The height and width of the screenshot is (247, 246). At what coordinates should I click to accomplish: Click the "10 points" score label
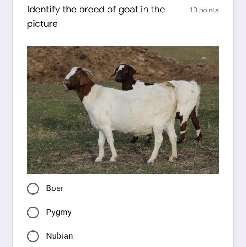204,10
